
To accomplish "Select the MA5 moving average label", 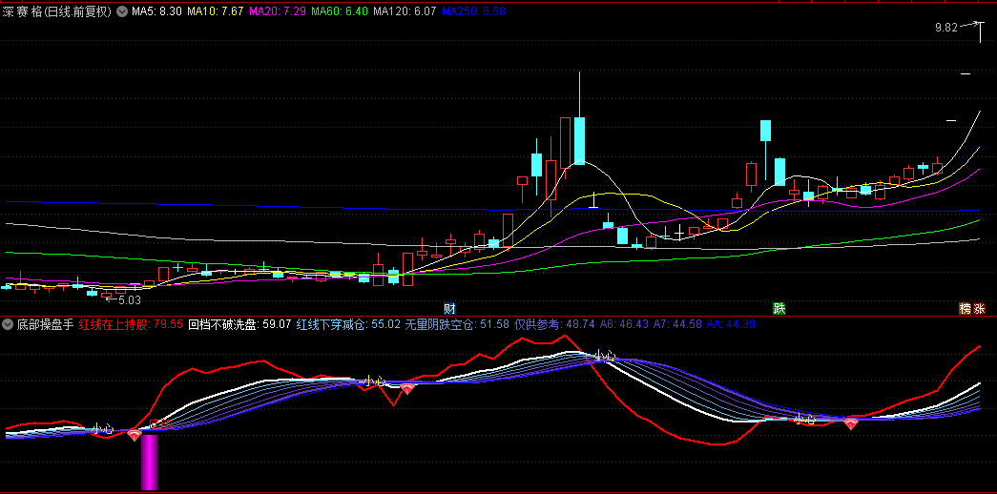I will [x=156, y=12].
